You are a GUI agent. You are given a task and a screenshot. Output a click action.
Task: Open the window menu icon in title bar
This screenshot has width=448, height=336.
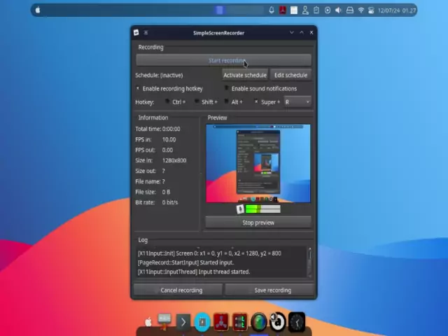(x=146, y=33)
